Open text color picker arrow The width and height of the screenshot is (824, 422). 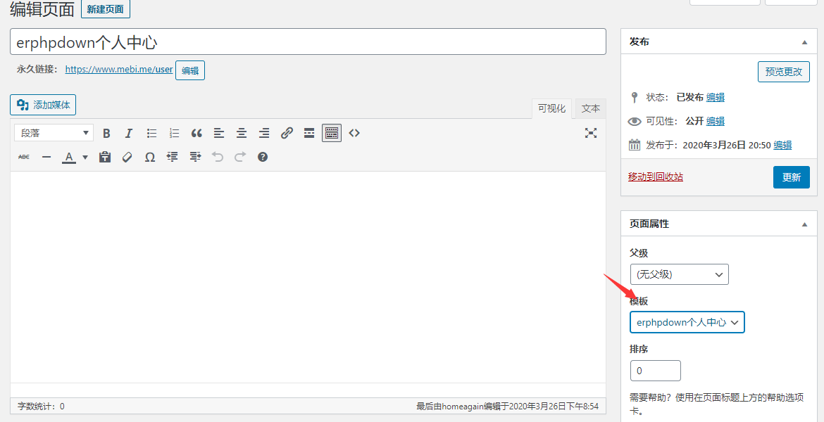click(x=85, y=157)
